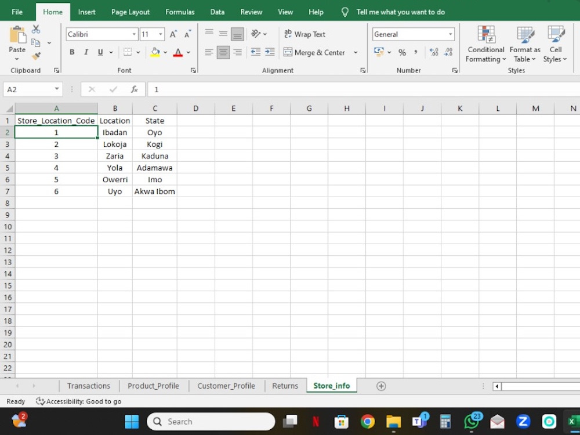This screenshot has width=580, height=435.
Task: Open Conditional Formatting menu
Action: point(485,45)
